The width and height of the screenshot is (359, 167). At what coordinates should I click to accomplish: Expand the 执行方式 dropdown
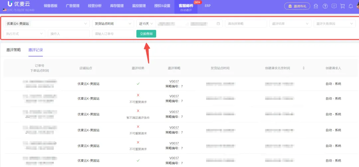[x=24, y=33]
